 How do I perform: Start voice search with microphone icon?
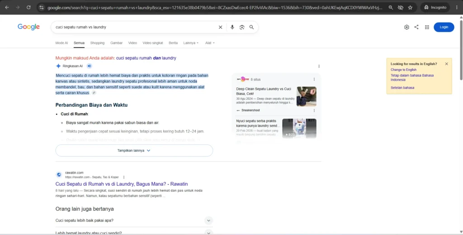232,27
